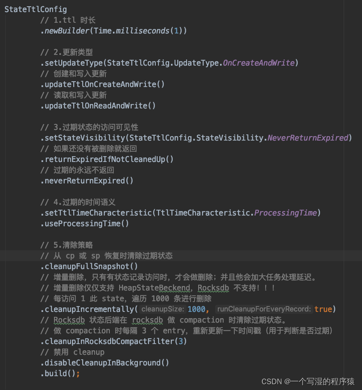Click the .neverReturnExpired() call
362x390 pixels.
tap(87, 181)
